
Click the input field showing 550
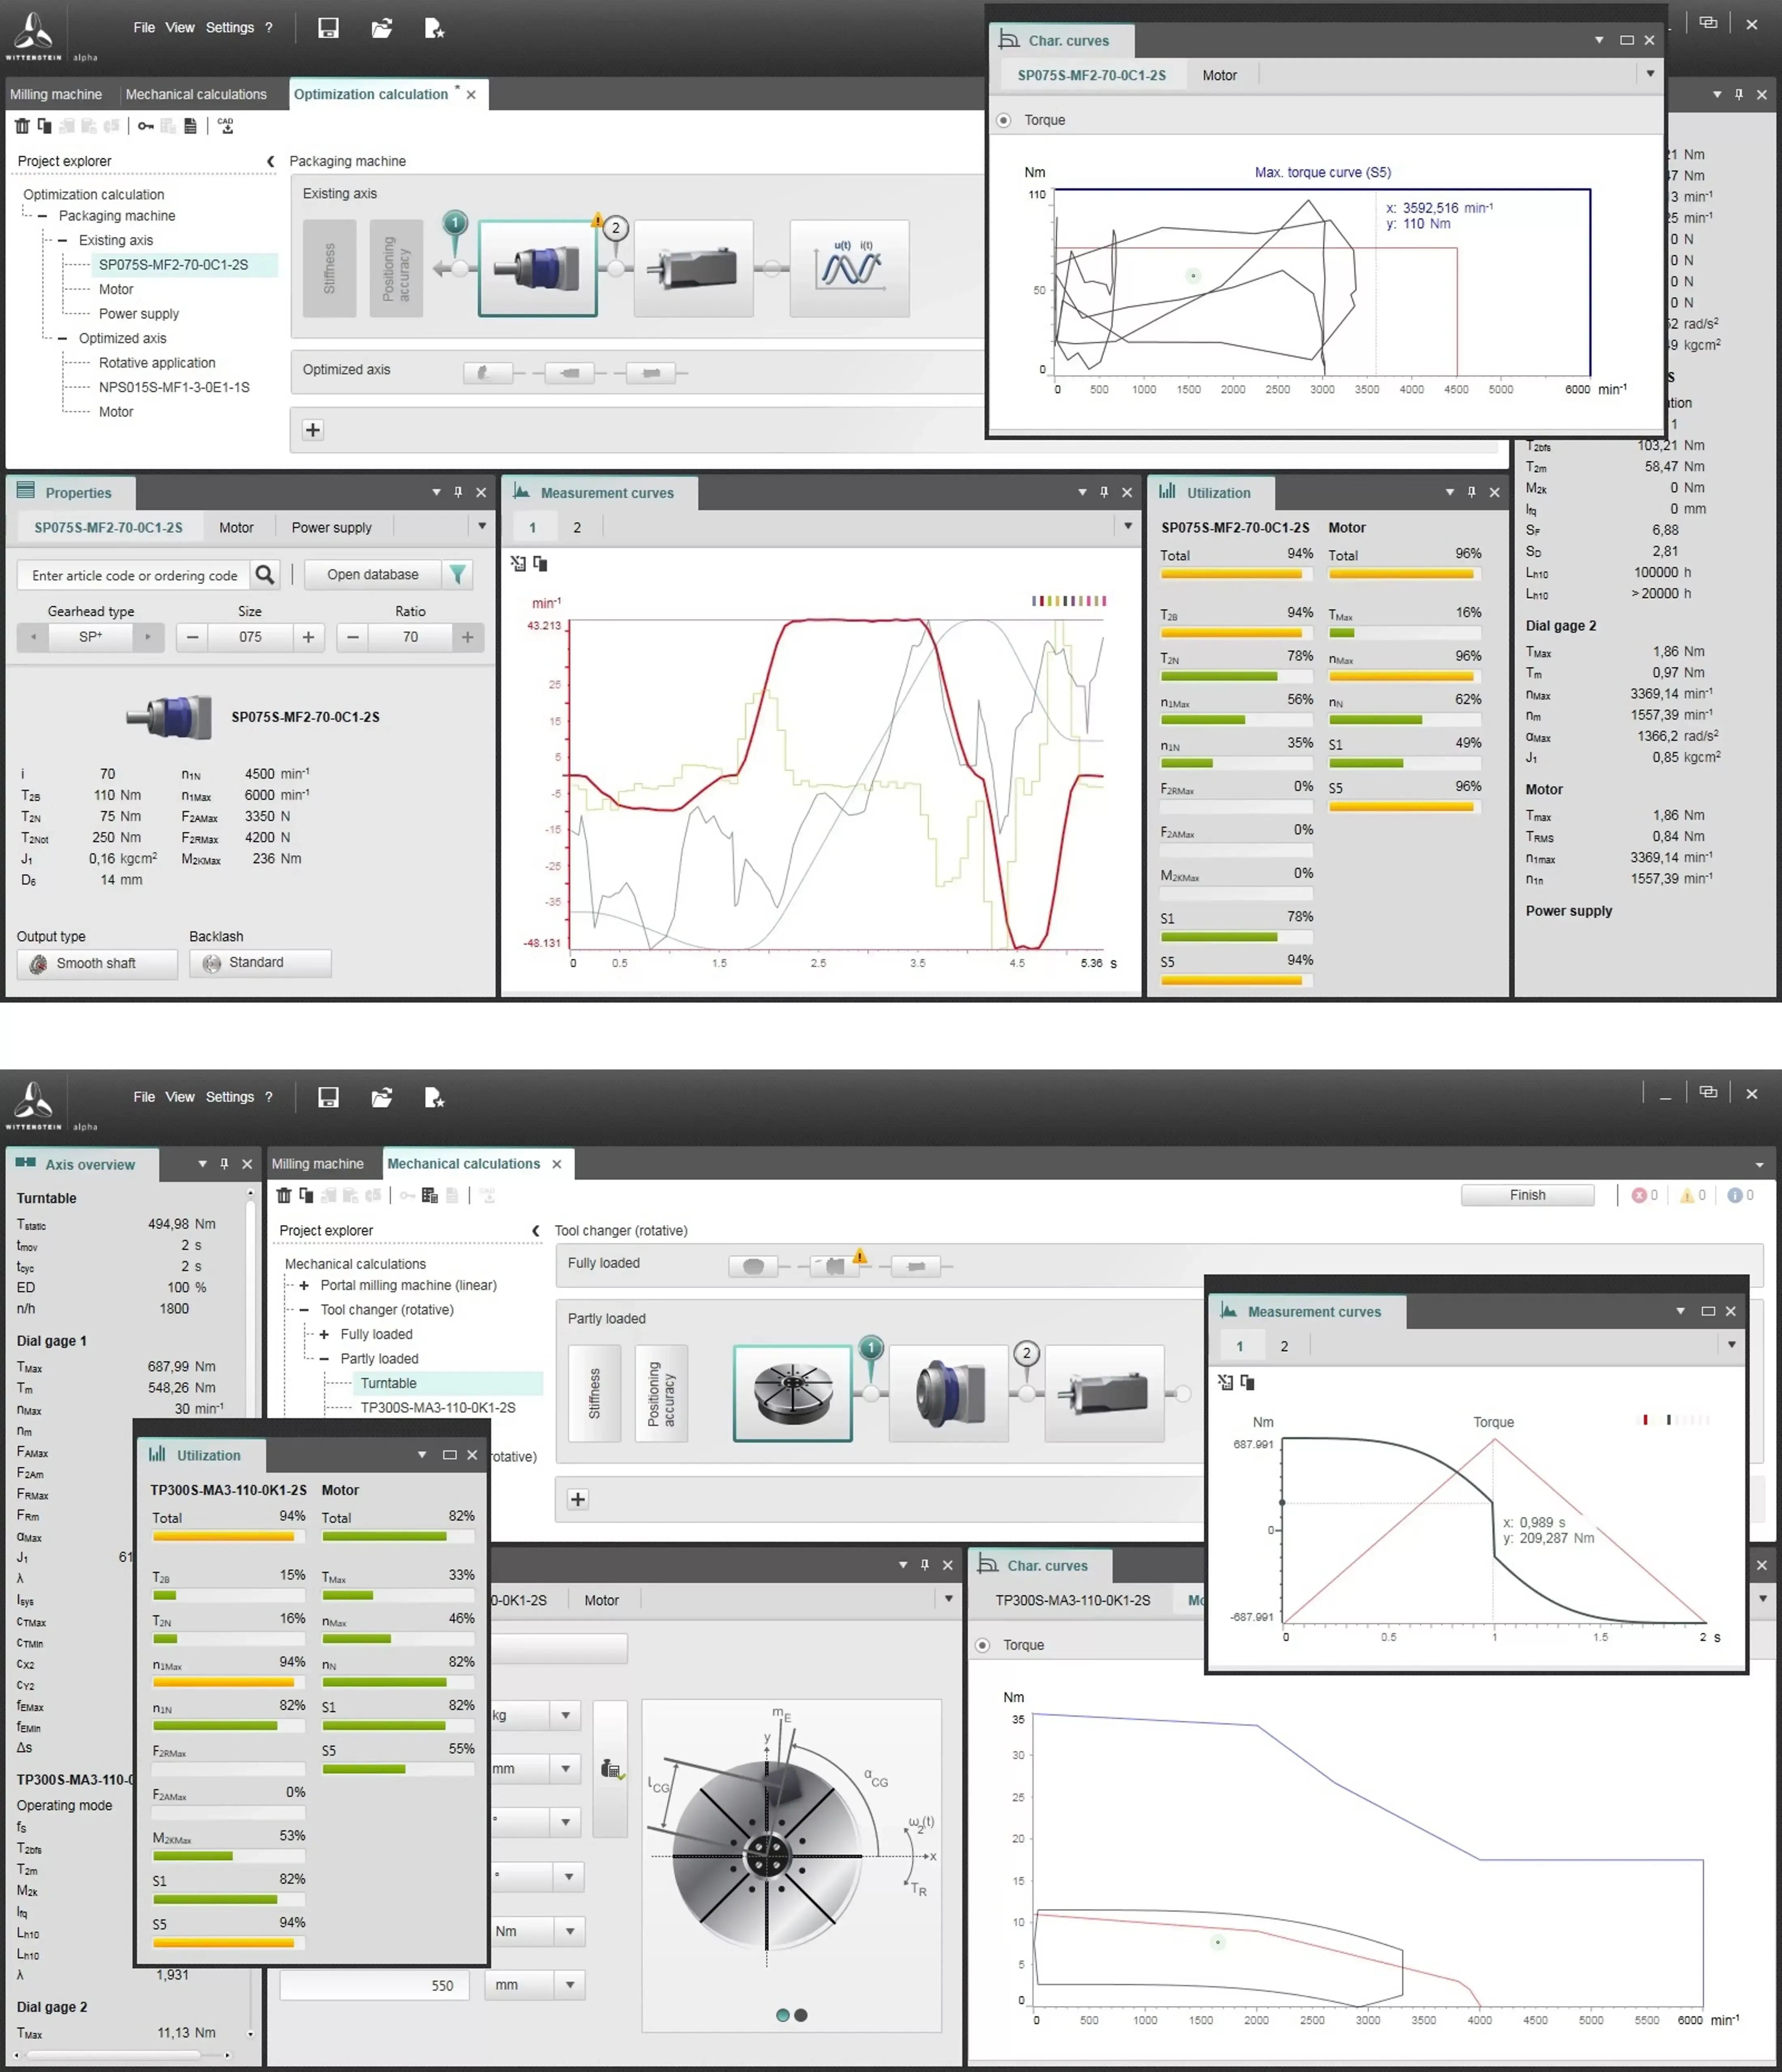373,1985
